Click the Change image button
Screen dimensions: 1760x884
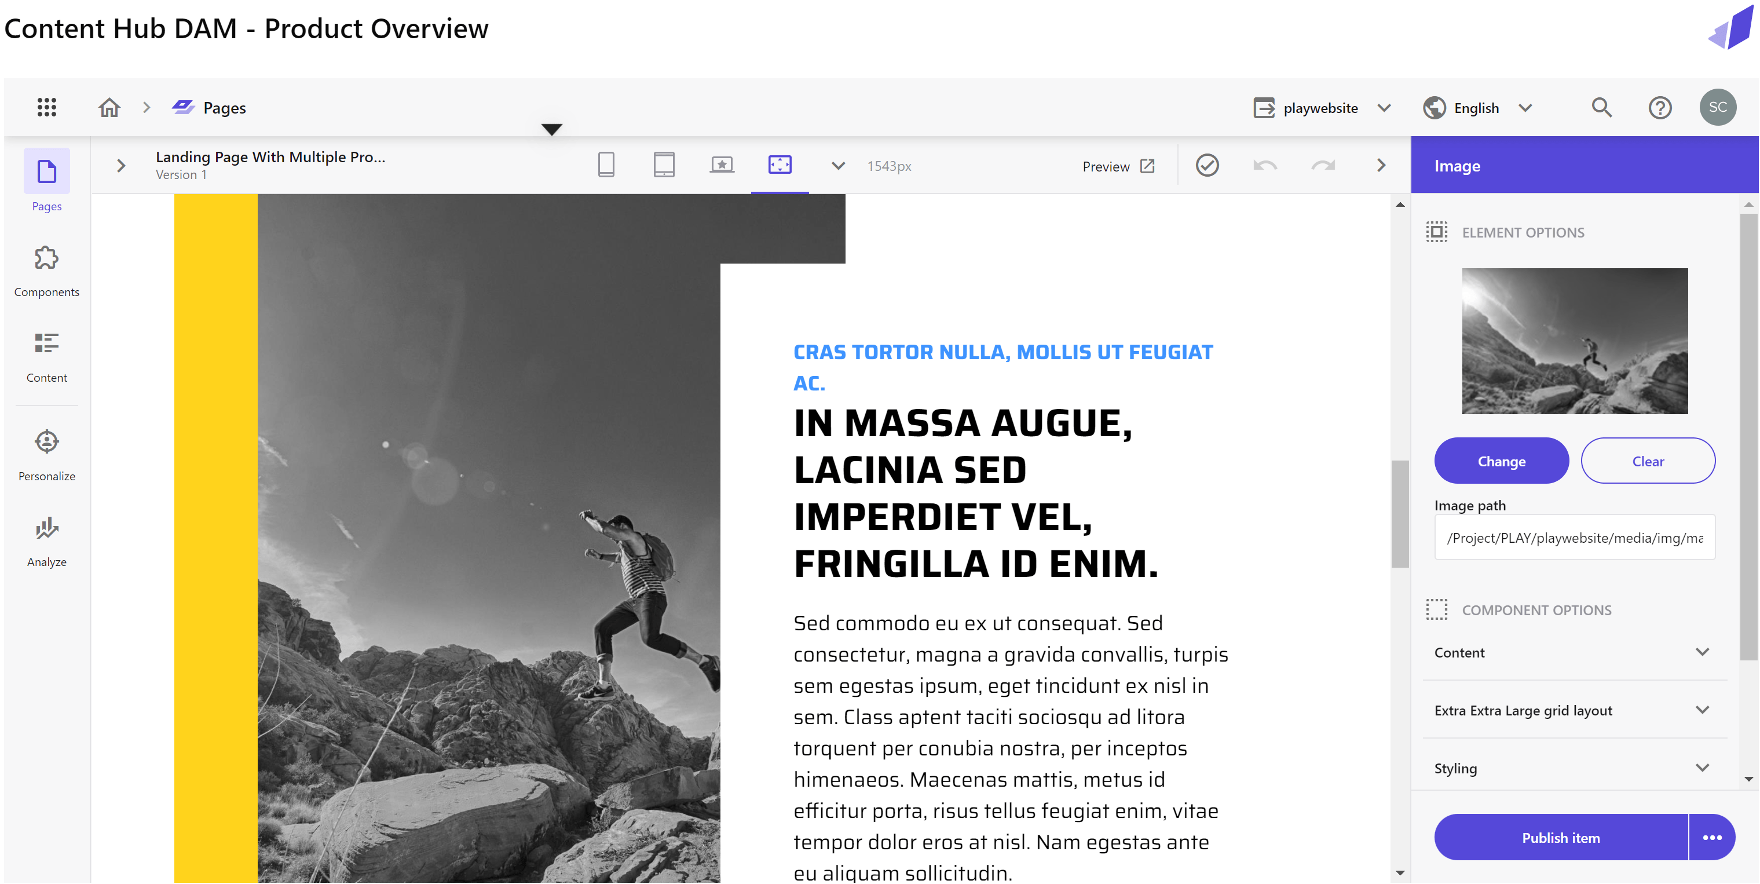[x=1501, y=461]
